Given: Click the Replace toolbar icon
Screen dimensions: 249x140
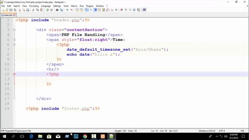Looking at the screenshot, I should 61,10.
